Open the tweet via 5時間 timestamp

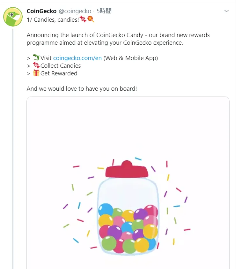pyautogui.click(x=104, y=11)
